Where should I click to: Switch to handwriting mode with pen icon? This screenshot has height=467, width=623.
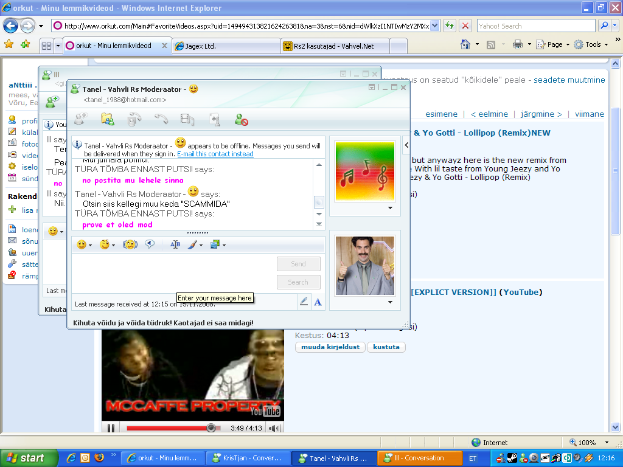coord(304,302)
